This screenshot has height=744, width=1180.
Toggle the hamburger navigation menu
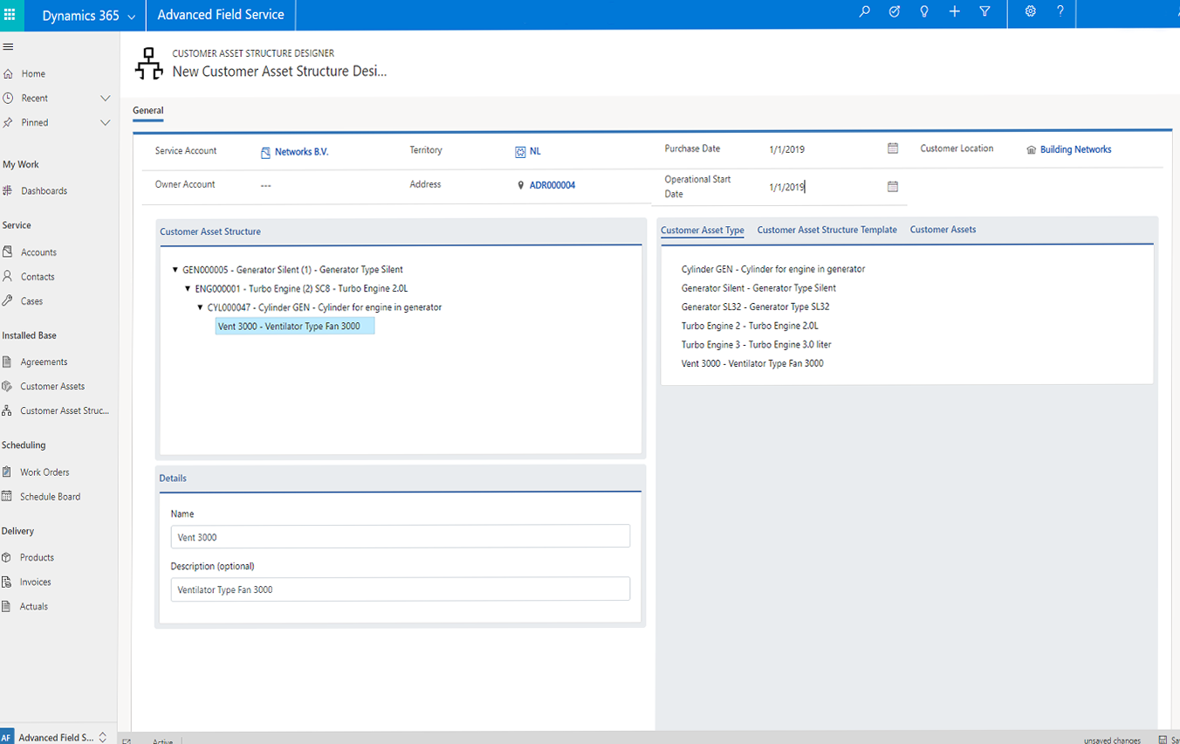tap(8, 46)
